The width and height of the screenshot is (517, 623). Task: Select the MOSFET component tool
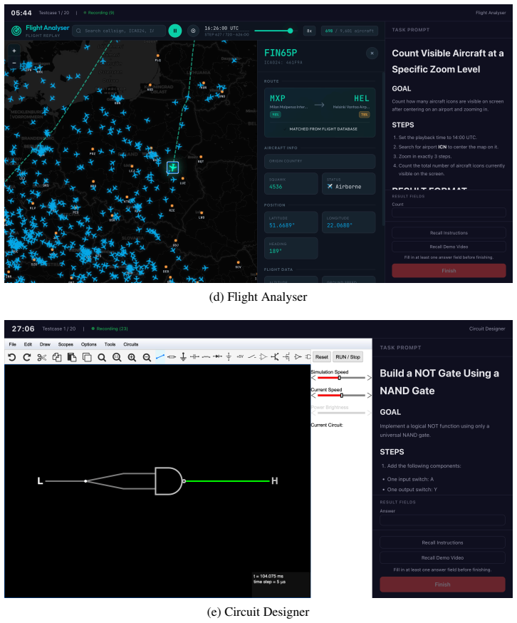coord(286,357)
